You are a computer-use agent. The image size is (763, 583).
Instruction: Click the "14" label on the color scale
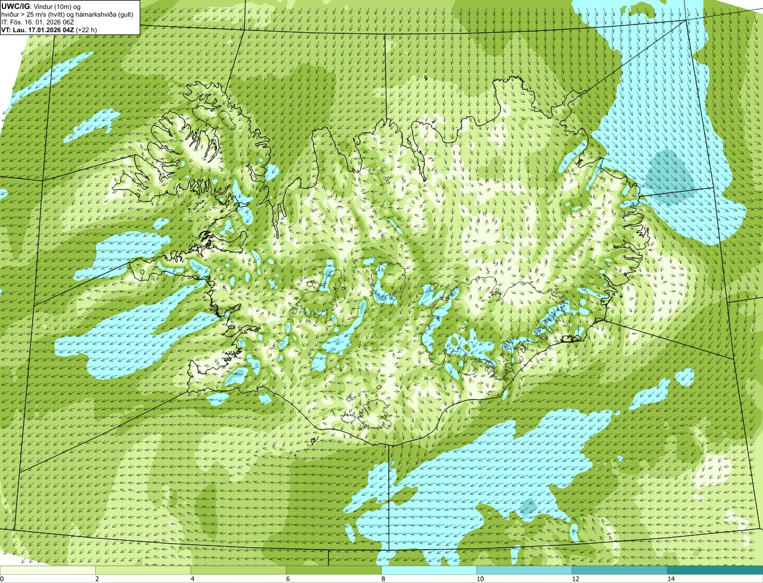(x=671, y=579)
